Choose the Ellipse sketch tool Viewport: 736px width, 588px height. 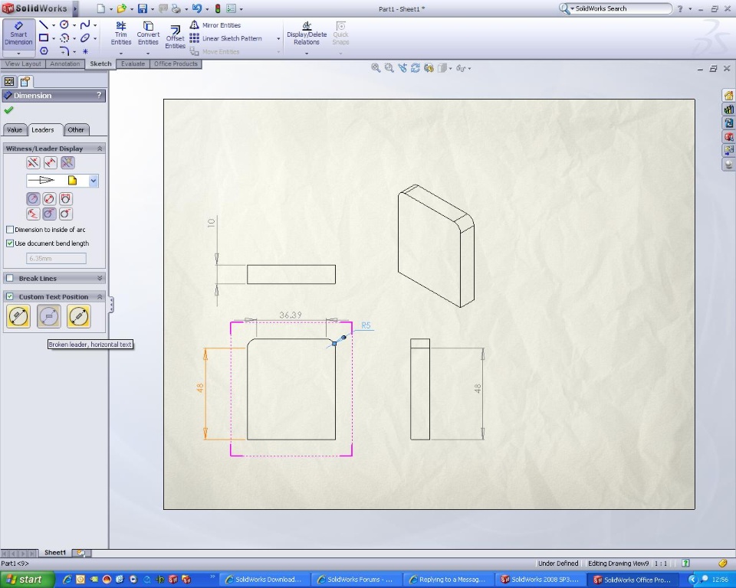[85, 38]
